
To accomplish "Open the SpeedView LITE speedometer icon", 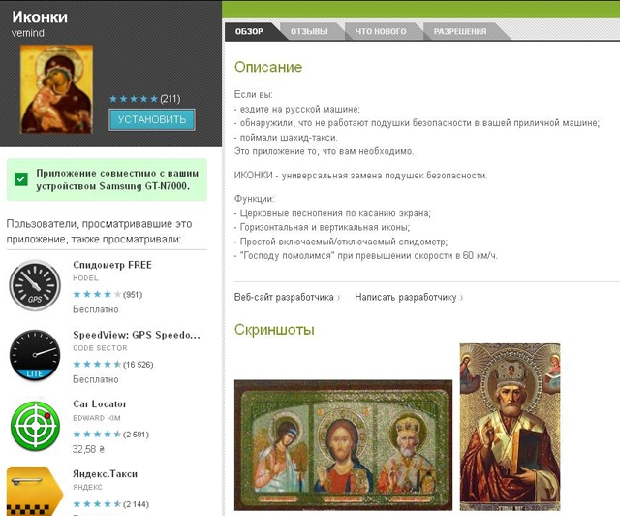I will click(x=35, y=355).
